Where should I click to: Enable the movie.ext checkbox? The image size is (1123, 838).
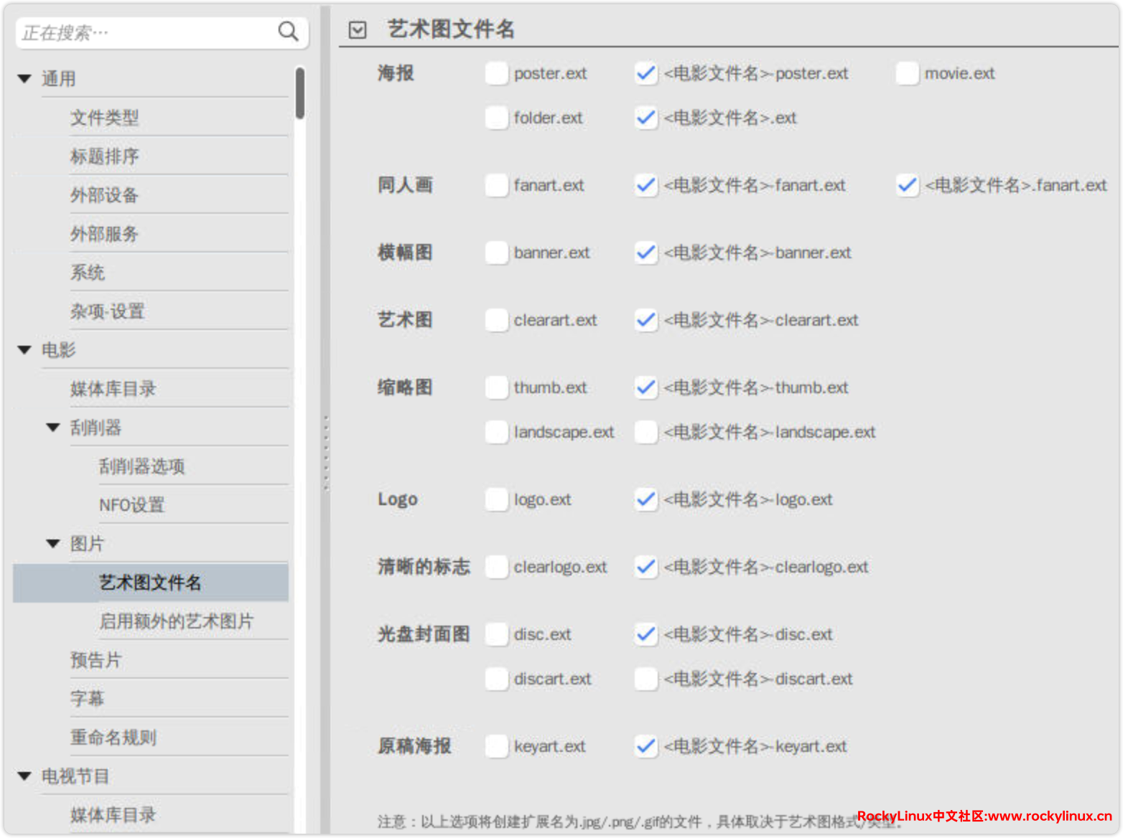tap(907, 73)
